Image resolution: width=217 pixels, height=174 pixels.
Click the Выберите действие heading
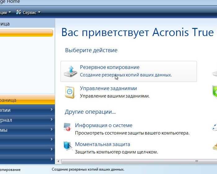[x=91, y=50]
